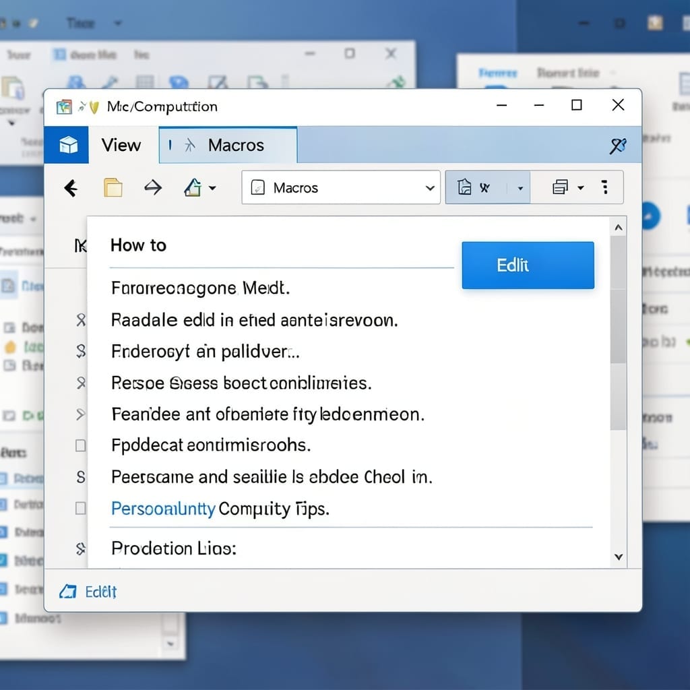Screen dimensions: 690x690
Task: Open first tab in background right window
Action: click(498, 73)
